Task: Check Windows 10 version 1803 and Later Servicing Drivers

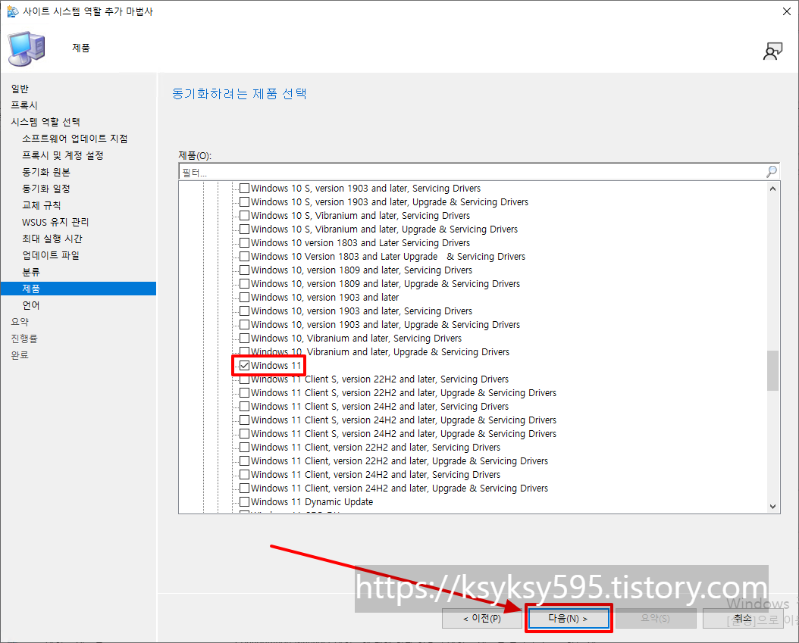Action: (245, 243)
